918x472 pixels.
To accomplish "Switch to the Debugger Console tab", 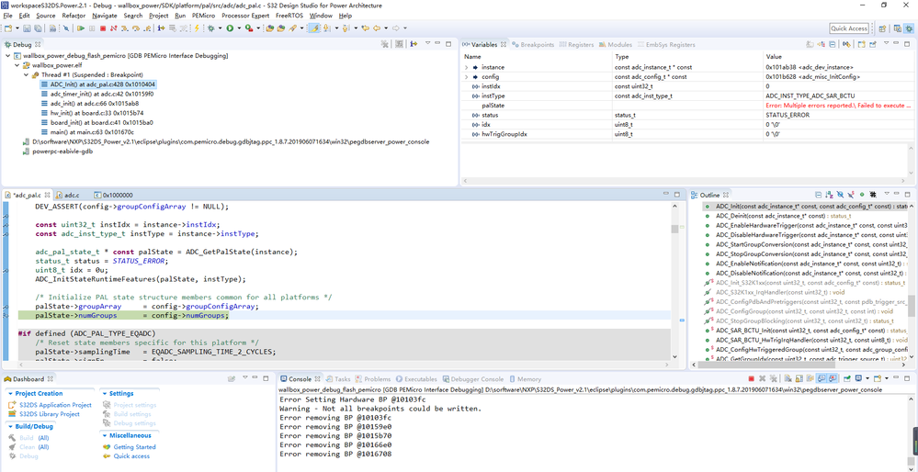I will [x=472, y=379].
